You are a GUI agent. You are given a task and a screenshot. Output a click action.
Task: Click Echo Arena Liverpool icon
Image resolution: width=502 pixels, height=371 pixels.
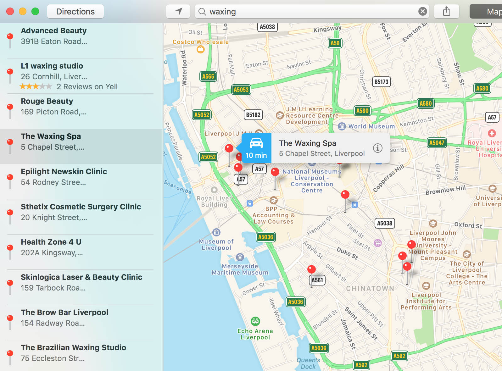click(255, 321)
